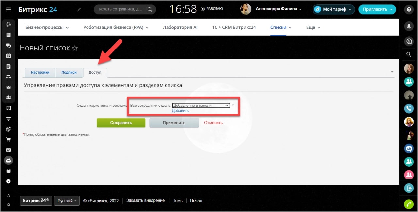Open the Лаборатория AI menu item
Image resolution: width=418 pixels, height=212 pixels.
[180, 27]
